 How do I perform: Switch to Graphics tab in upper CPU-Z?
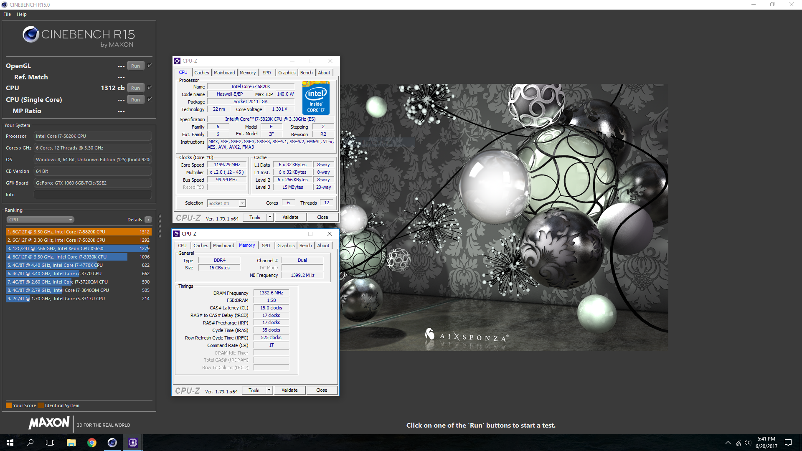click(x=287, y=73)
